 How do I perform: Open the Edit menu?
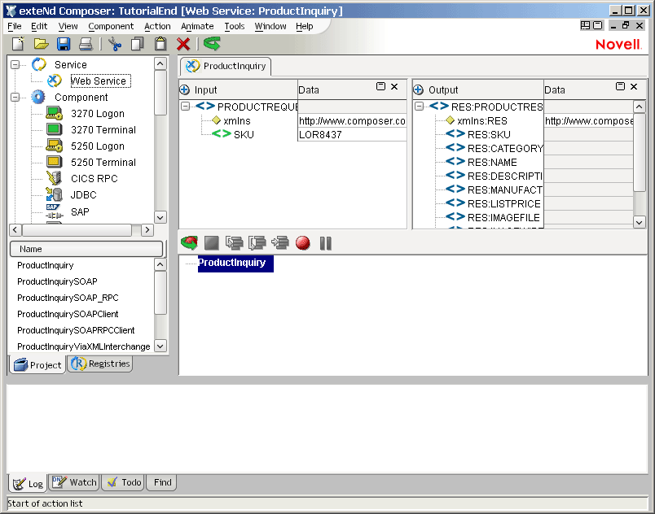pyautogui.click(x=39, y=26)
